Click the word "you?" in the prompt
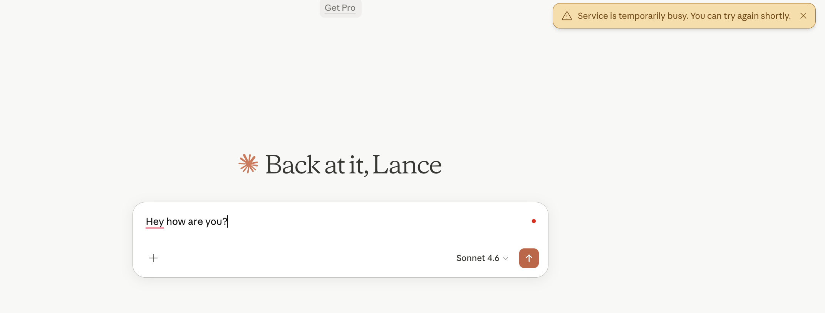 coord(216,221)
